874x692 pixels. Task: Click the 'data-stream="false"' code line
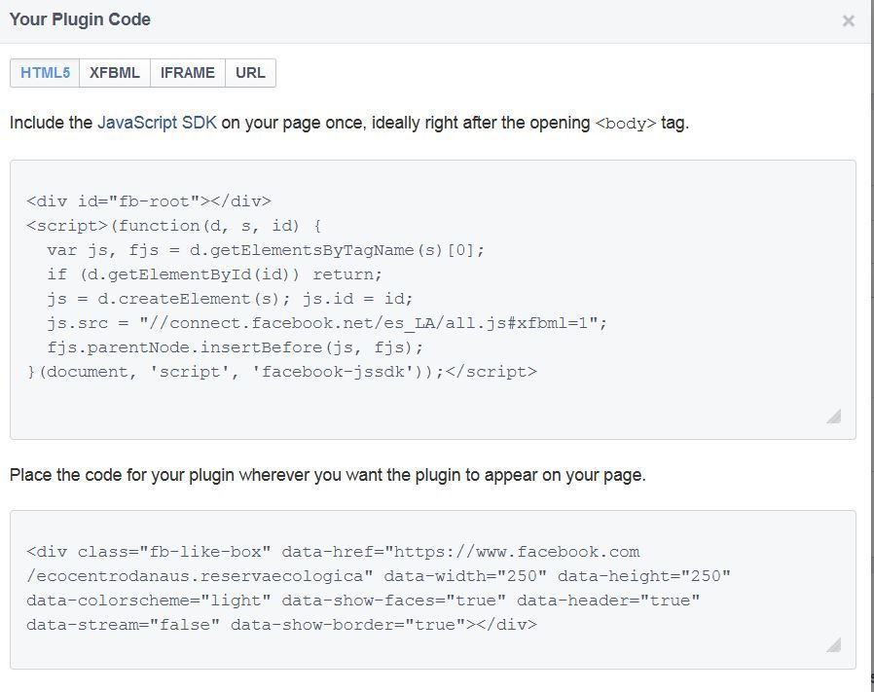[x=281, y=625]
